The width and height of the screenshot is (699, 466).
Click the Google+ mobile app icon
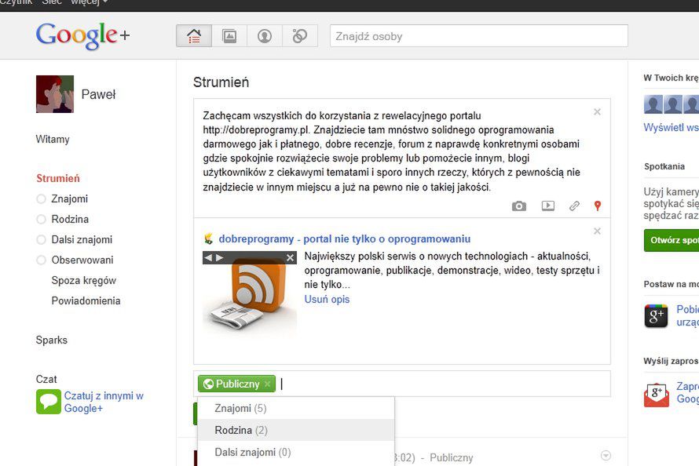[656, 315]
